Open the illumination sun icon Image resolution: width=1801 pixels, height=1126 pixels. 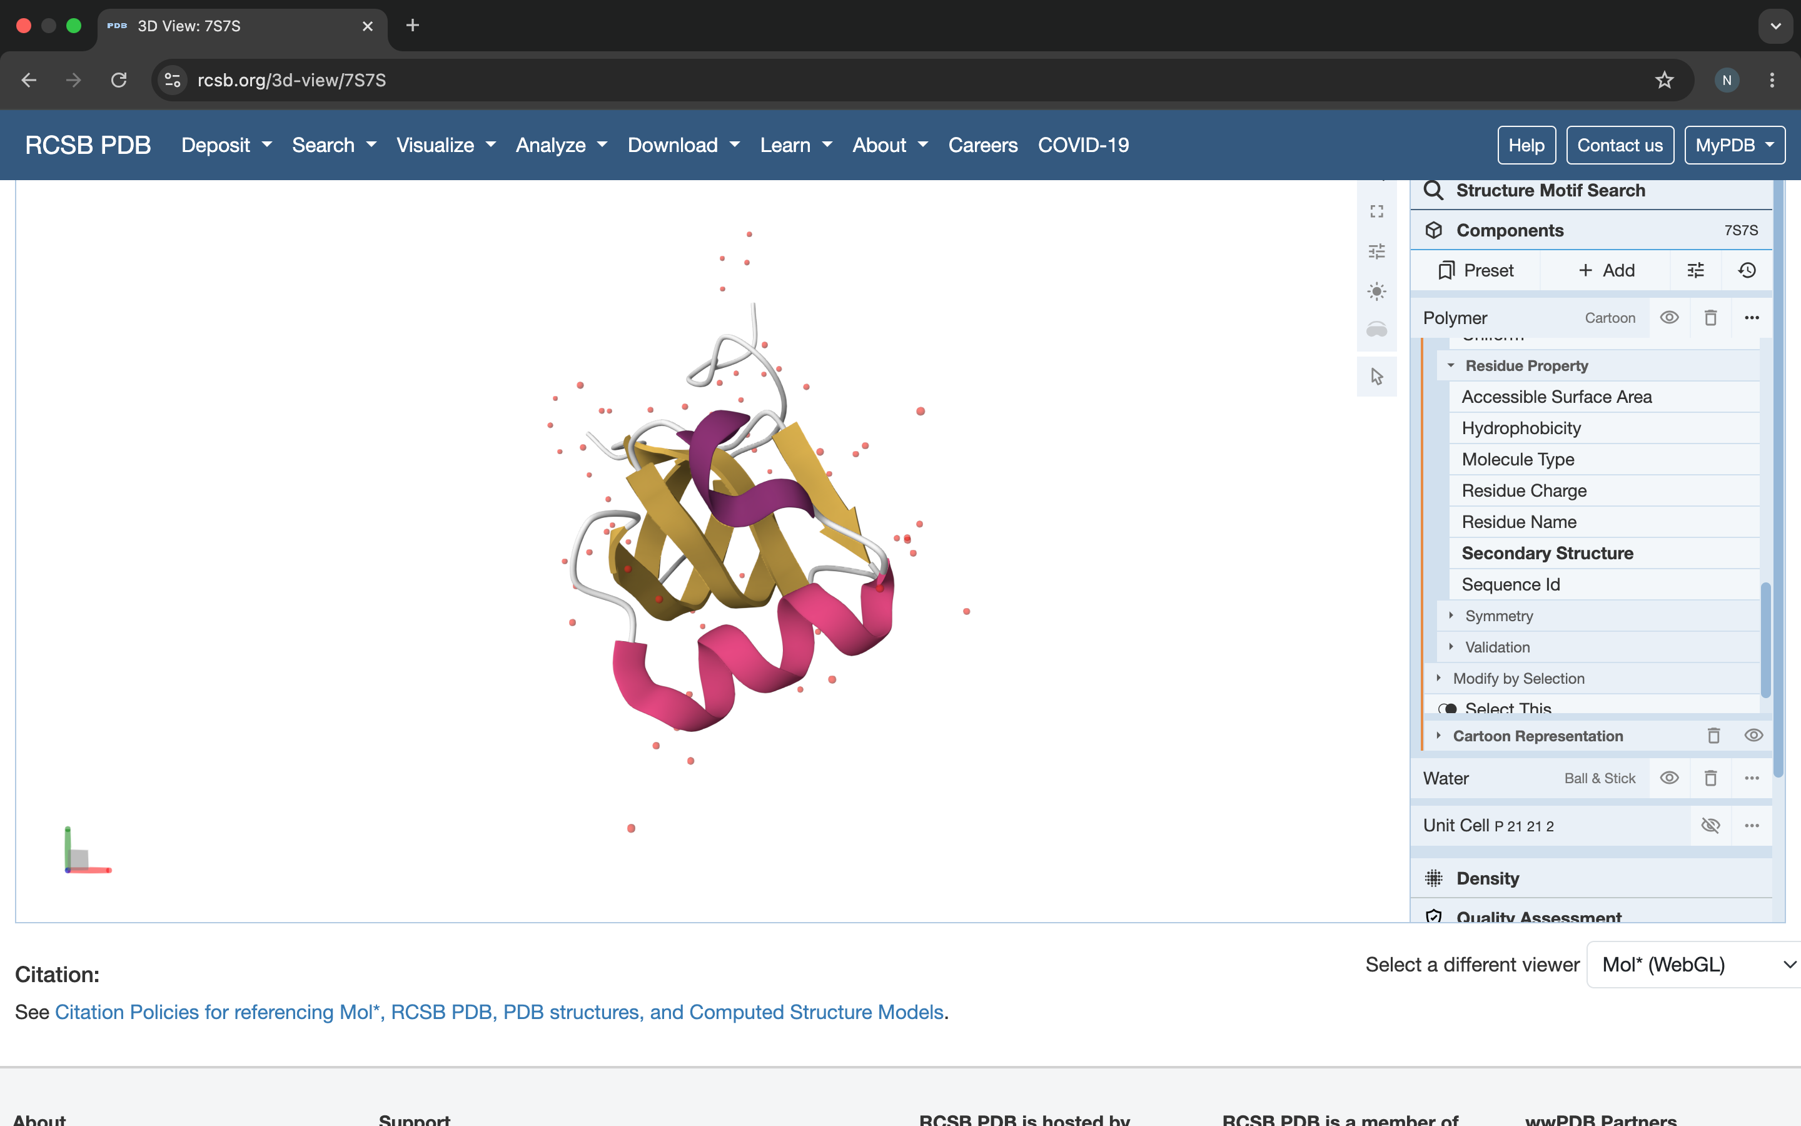1376,291
